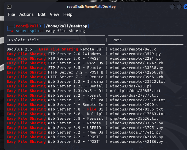Click the Exploit Title column header
187x150 pixels.
24,40
